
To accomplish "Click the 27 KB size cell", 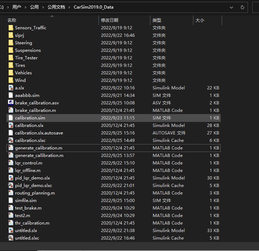I will pyautogui.click(x=213, y=133).
